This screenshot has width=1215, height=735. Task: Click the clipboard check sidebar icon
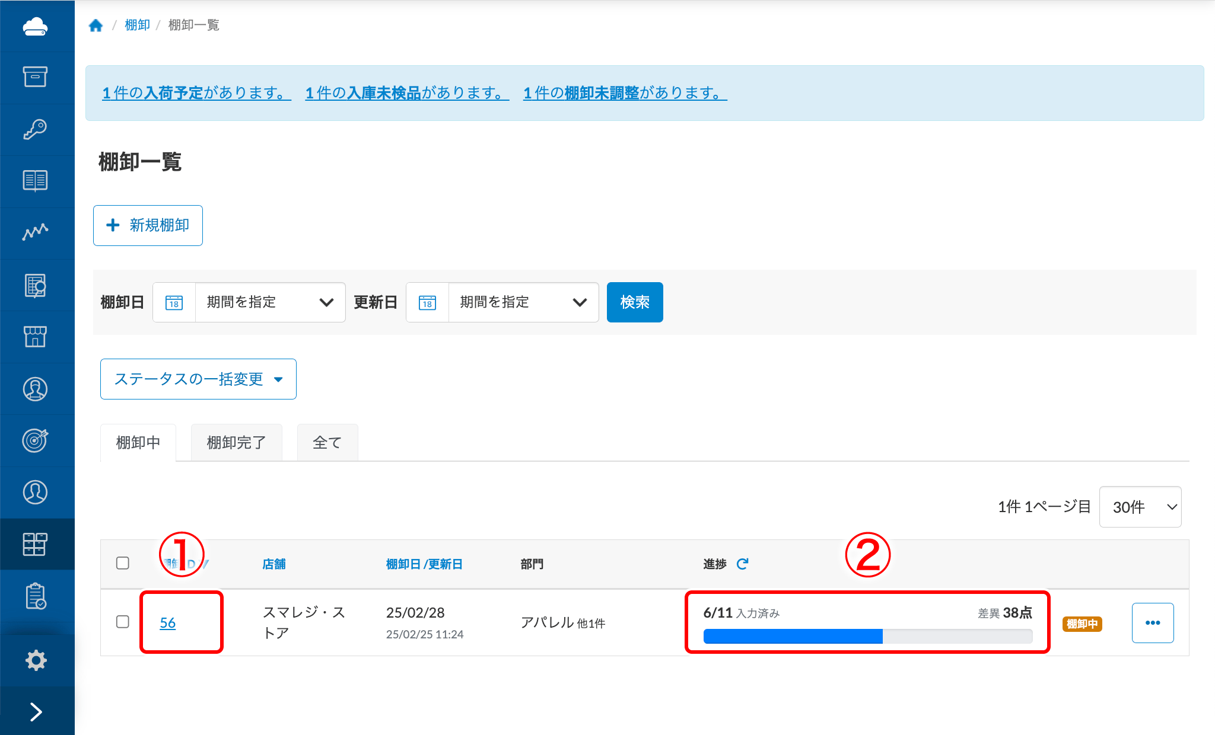tap(36, 596)
